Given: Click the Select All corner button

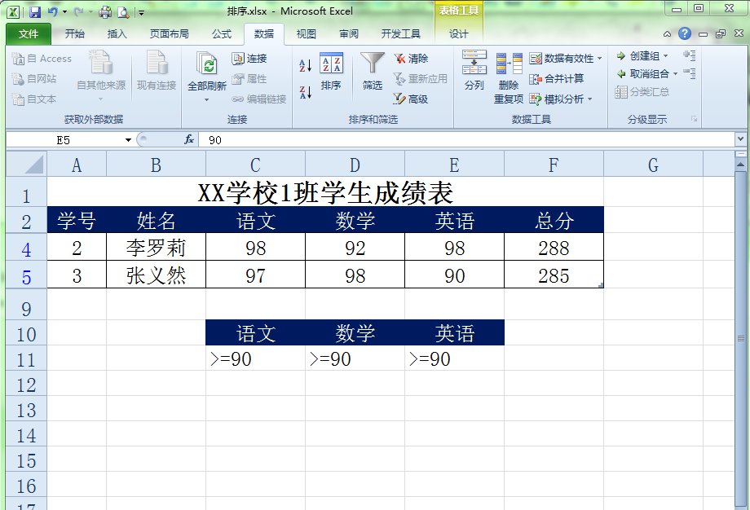Looking at the screenshot, I should pyautogui.click(x=26, y=165).
